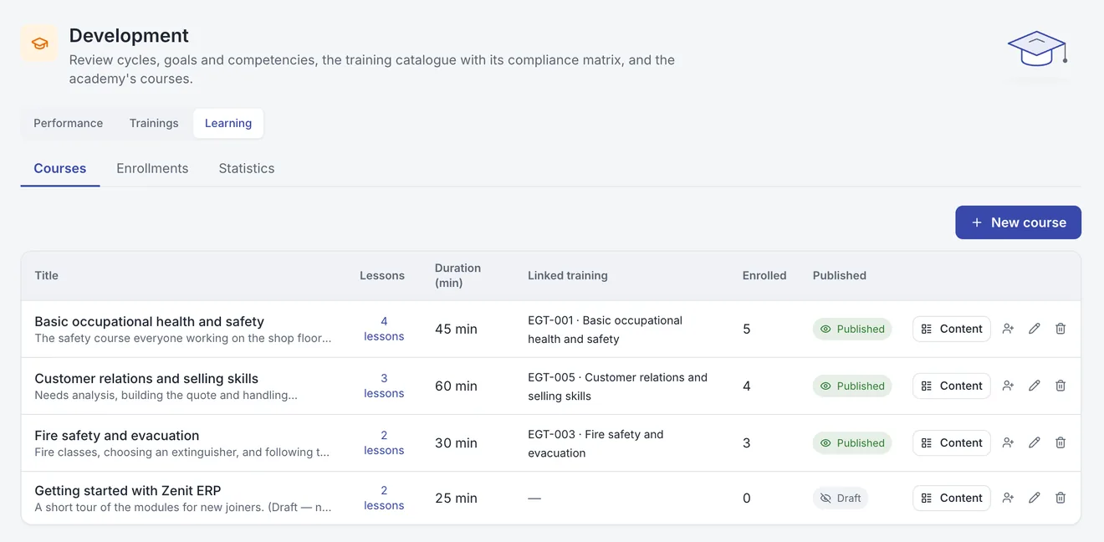The width and height of the screenshot is (1104, 542).
Task: Switch to the Performance tab
Action: pos(69,123)
